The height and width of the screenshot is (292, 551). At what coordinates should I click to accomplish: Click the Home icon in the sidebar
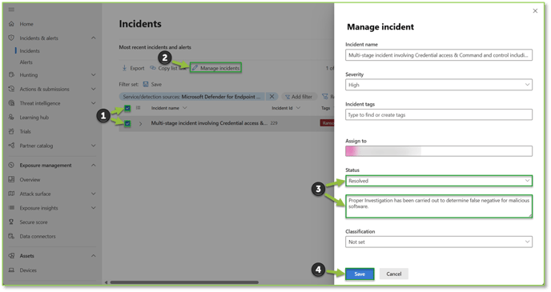coord(11,24)
